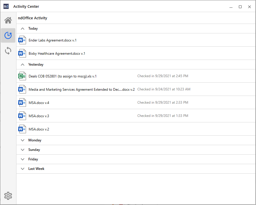Expand the Sunday section
The image size is (256, 205).
tap(22, 150)
